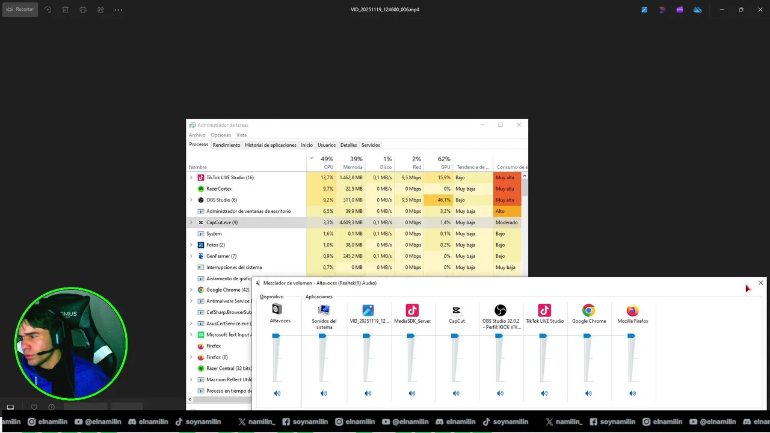This screenshot has width=770, height=433.
Task: Mute CapCut audio in the mixer
Action: tap(456, 393)
